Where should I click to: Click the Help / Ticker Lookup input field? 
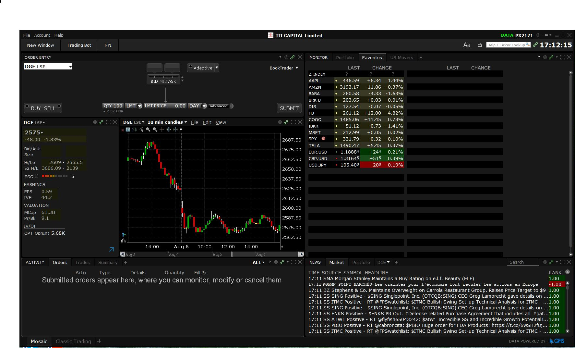(x=508, y=45)
